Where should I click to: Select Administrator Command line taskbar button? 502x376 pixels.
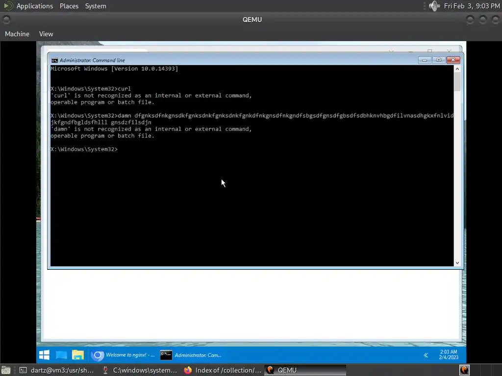[x=191, y=355]
